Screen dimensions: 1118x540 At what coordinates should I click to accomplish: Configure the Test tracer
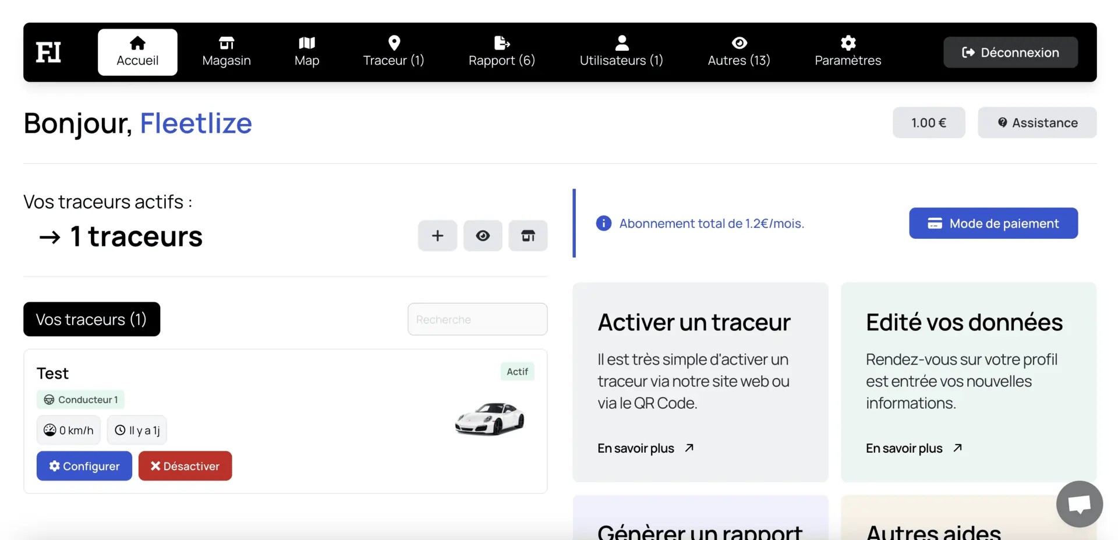click(x=84, y=466)
